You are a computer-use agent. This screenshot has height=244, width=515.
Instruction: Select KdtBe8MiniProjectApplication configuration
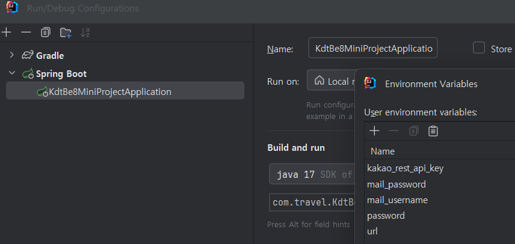(x=109, y=92)
